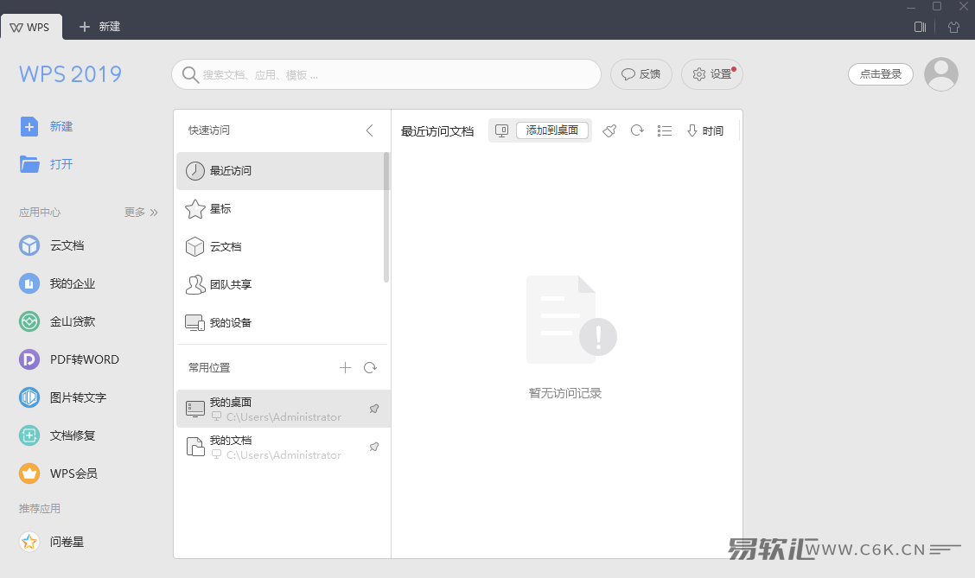This screenshot has height=578, width=975.
Task: Open 我的桌面 location
Action: pyautogui.click(x=284, y=409)
